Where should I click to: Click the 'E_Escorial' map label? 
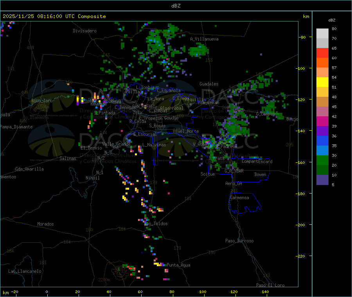point(145,134)
